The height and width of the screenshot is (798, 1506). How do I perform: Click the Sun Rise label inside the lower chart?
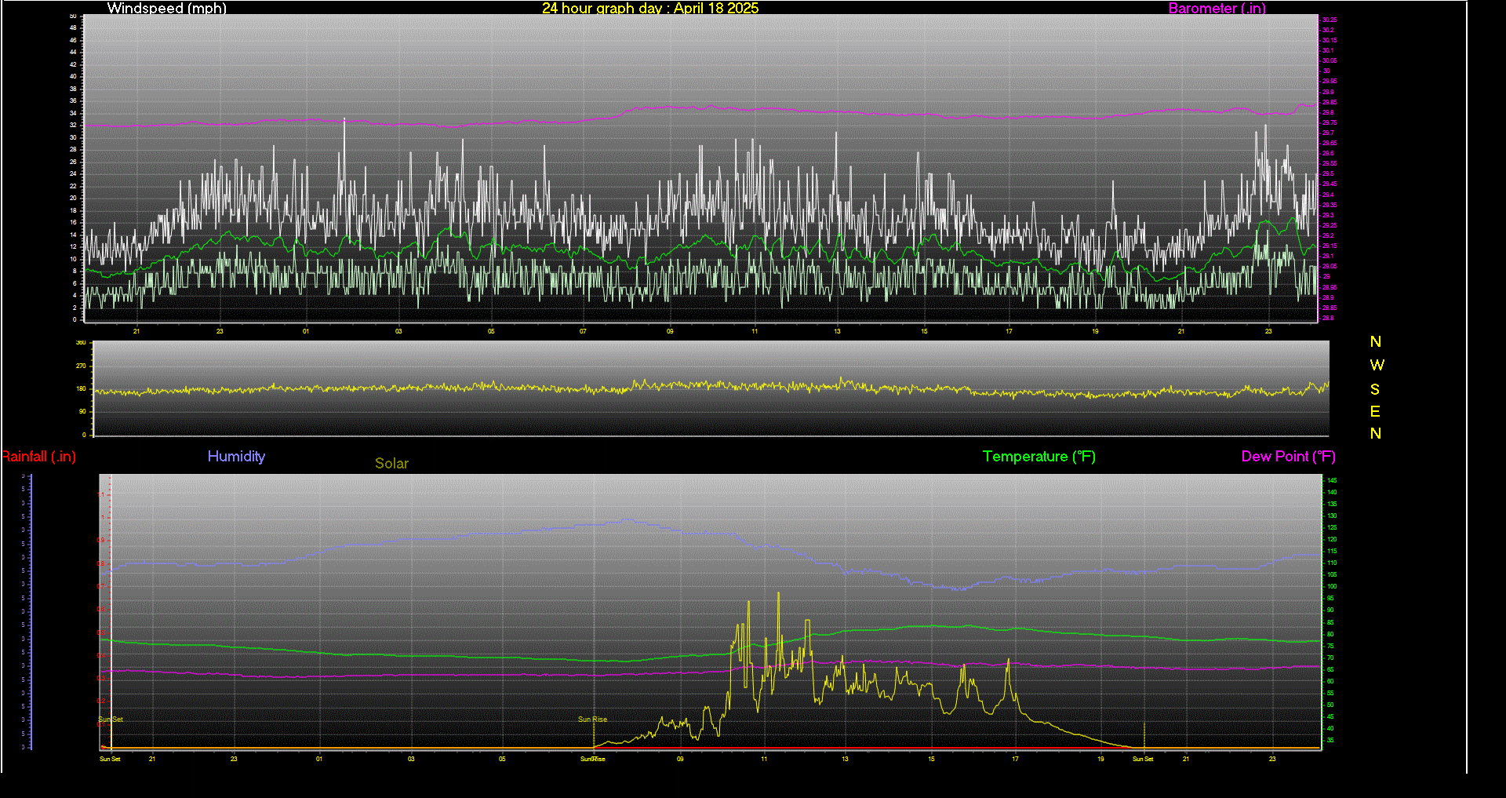click(x=592, y=720)
